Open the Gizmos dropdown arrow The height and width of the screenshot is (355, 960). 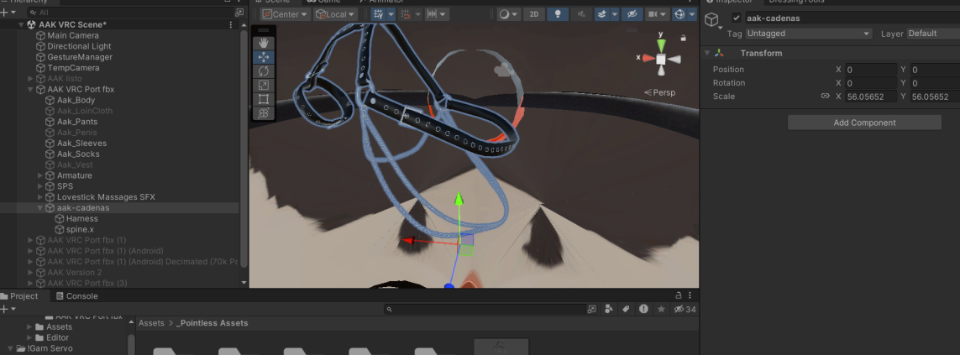[x=692, y=14]
